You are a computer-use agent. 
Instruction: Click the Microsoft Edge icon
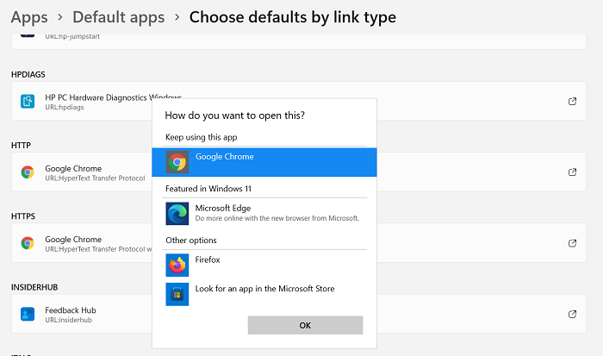click(177, 214)
